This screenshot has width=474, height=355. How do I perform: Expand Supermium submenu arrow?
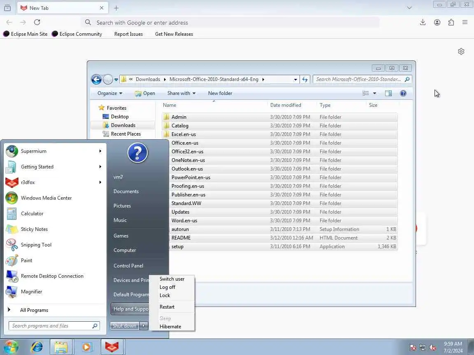click(100, 151)
